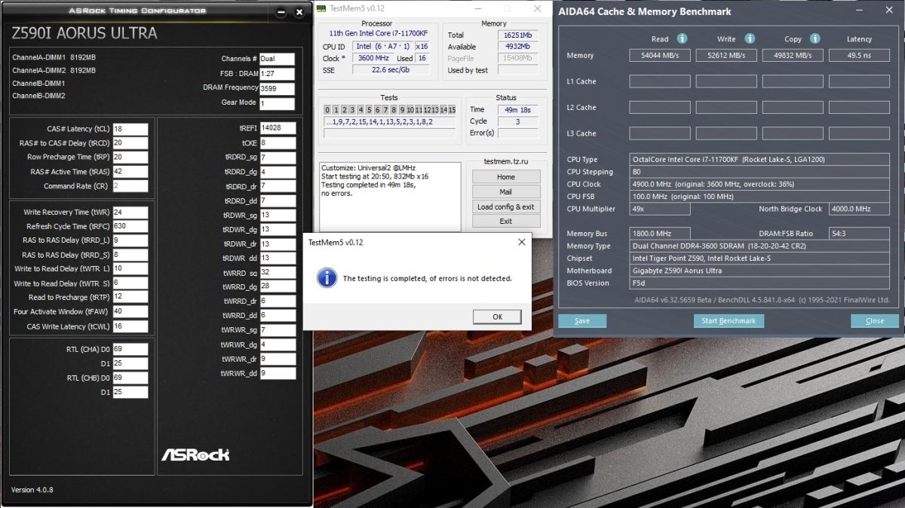Screen dimensions: 905x508
Task: Click the CPU Clock 4900.0 MHz field
Action: 759,184
